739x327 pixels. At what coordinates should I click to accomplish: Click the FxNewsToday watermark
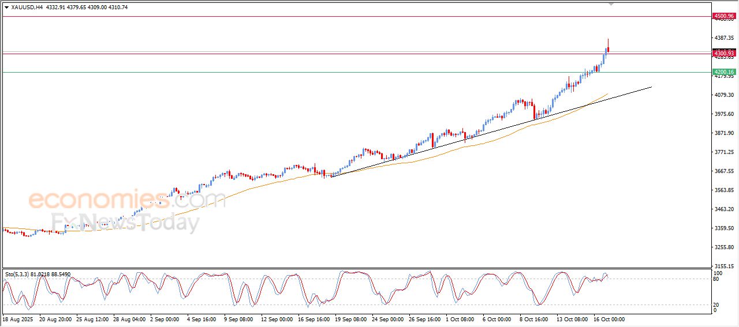click(x=124, y=222)
